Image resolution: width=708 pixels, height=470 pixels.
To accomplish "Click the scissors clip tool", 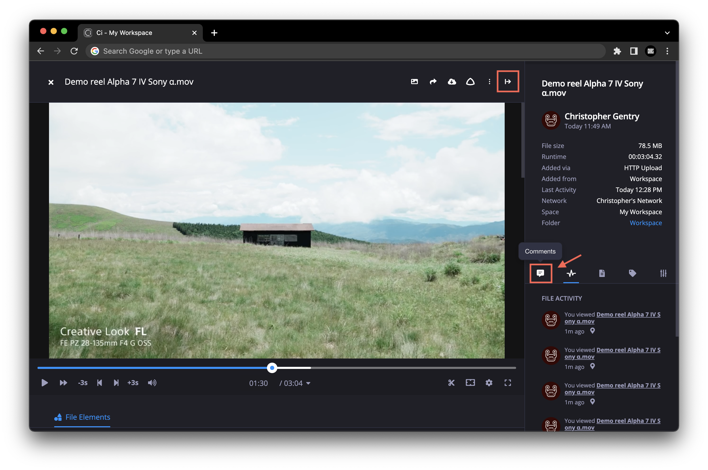I will 451,383.
